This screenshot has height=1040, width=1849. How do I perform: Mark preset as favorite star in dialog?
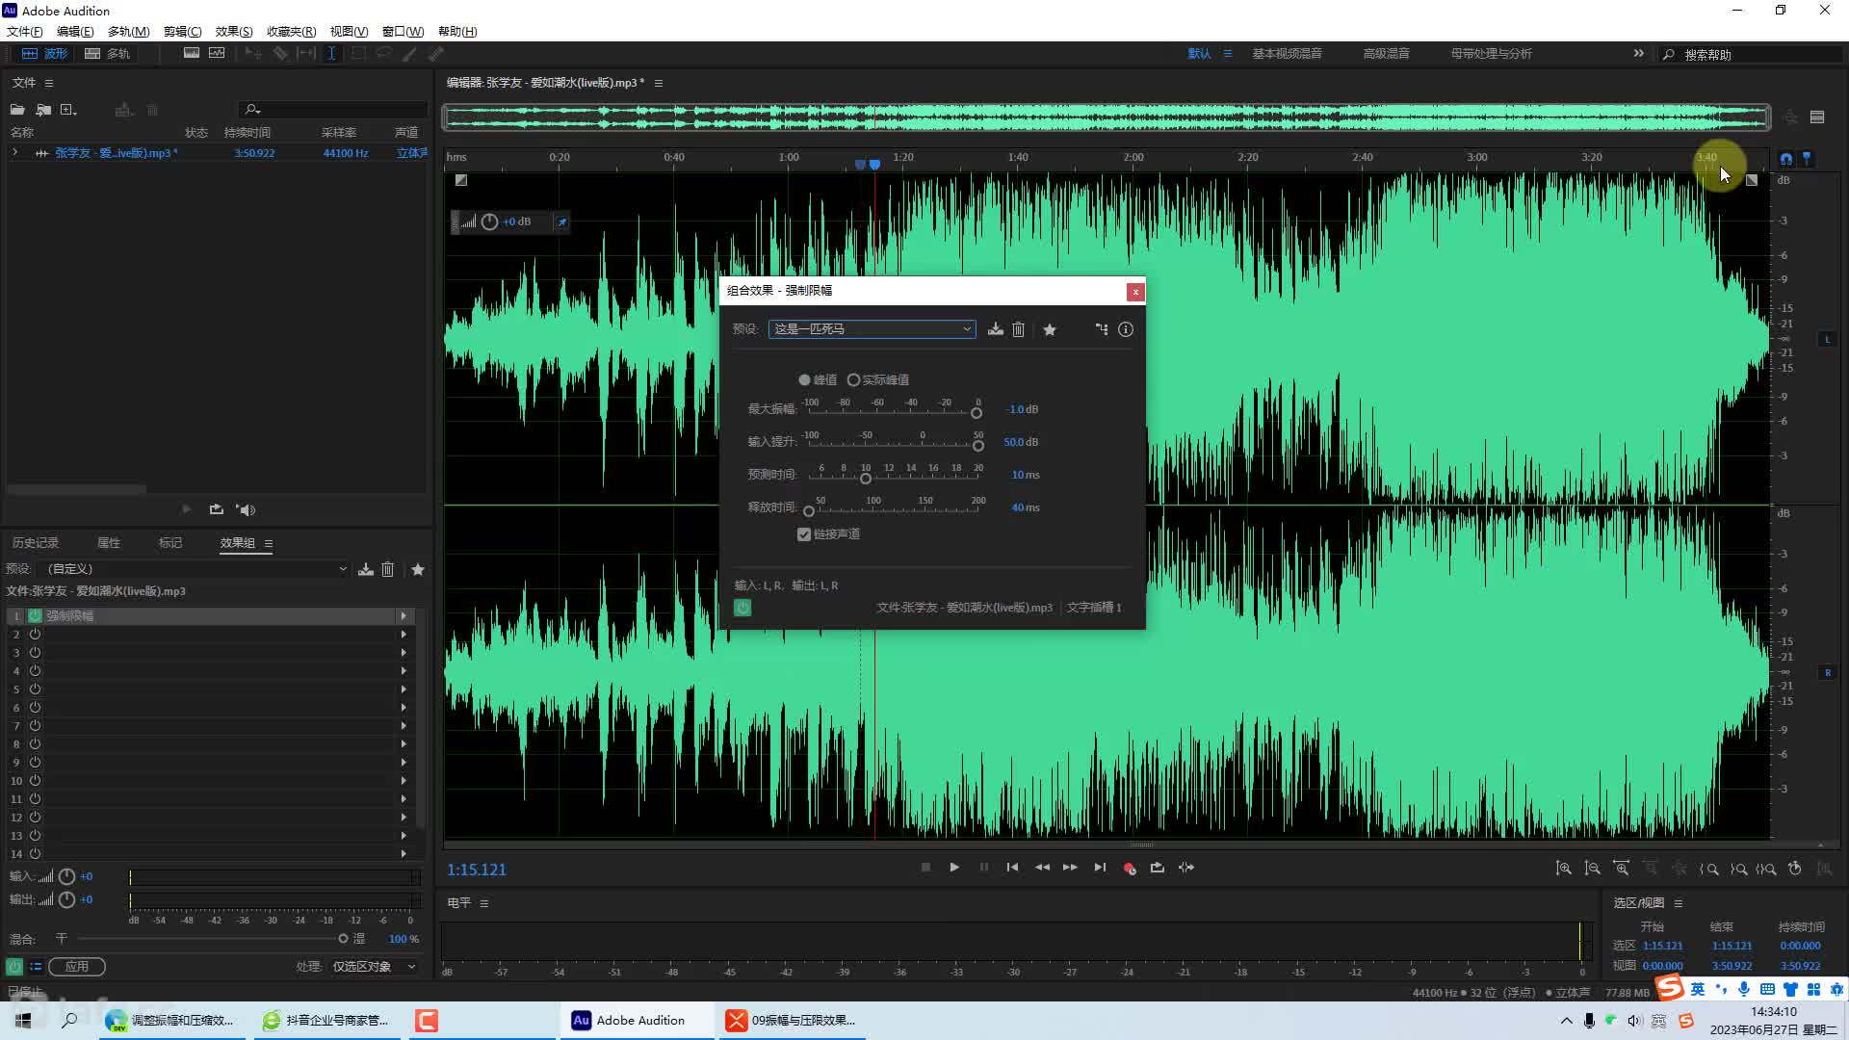(1050, 329)
